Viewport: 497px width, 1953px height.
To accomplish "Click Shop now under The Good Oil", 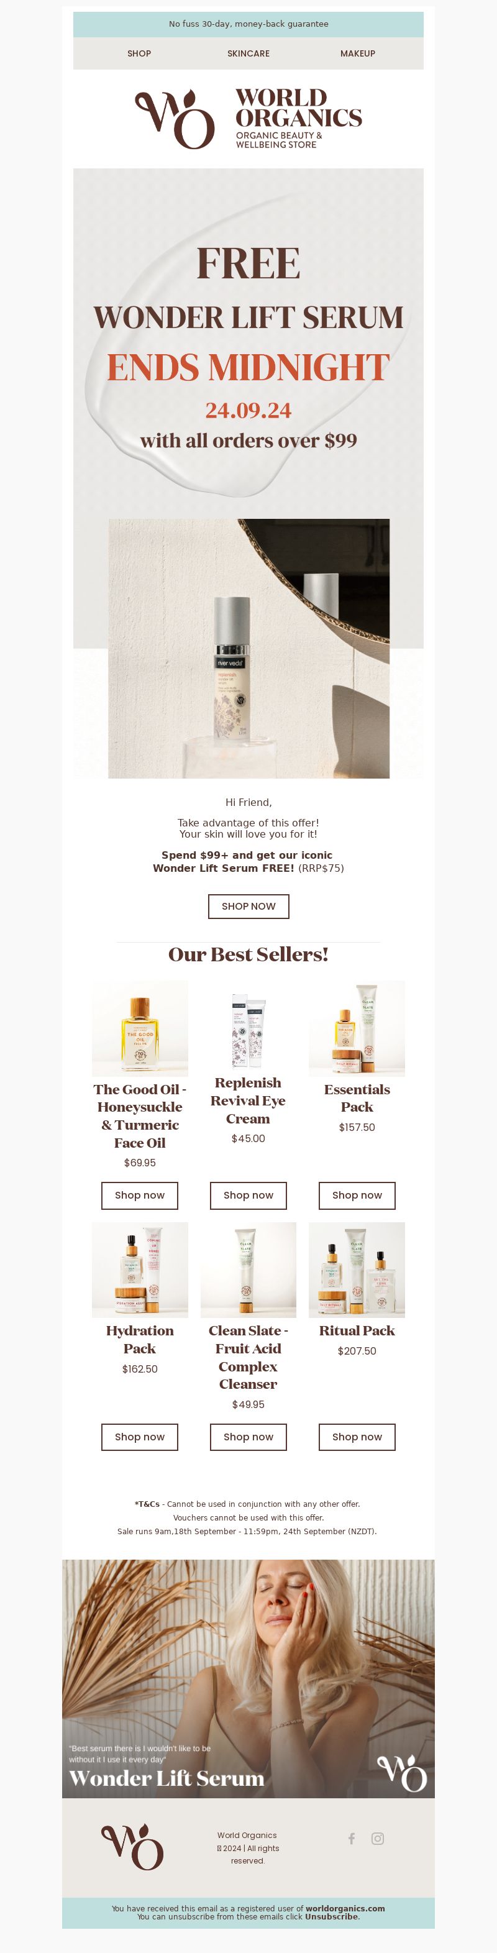I will click(139, 1195).
